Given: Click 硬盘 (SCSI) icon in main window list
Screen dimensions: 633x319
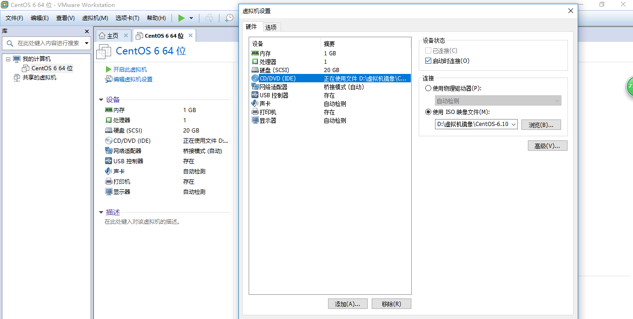Looking at the screenshot, I should pyautogui.click(x=109, y=131).
